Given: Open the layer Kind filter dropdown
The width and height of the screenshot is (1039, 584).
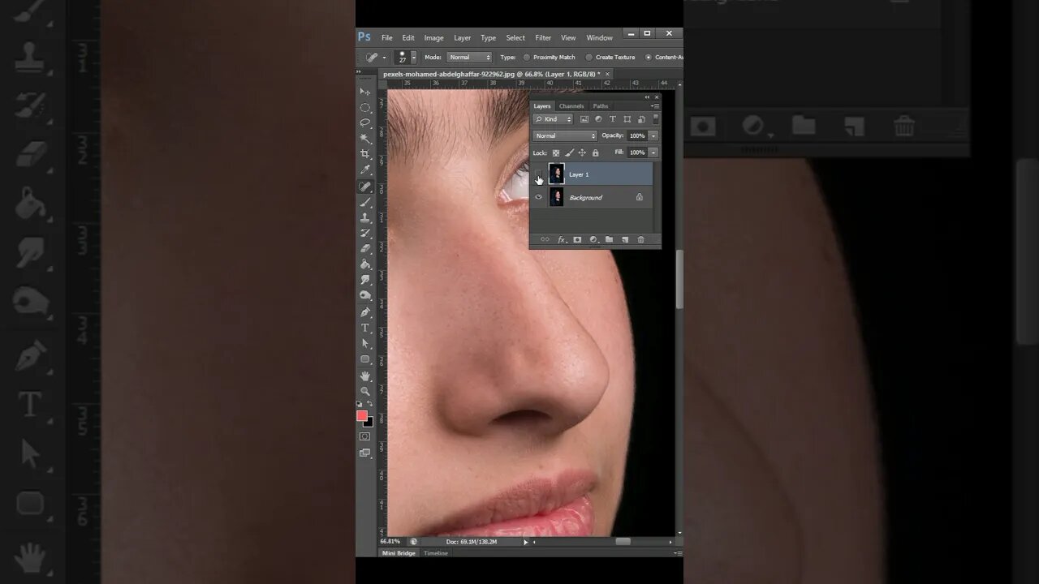Looking at the screenshot, I should [553, 119].
